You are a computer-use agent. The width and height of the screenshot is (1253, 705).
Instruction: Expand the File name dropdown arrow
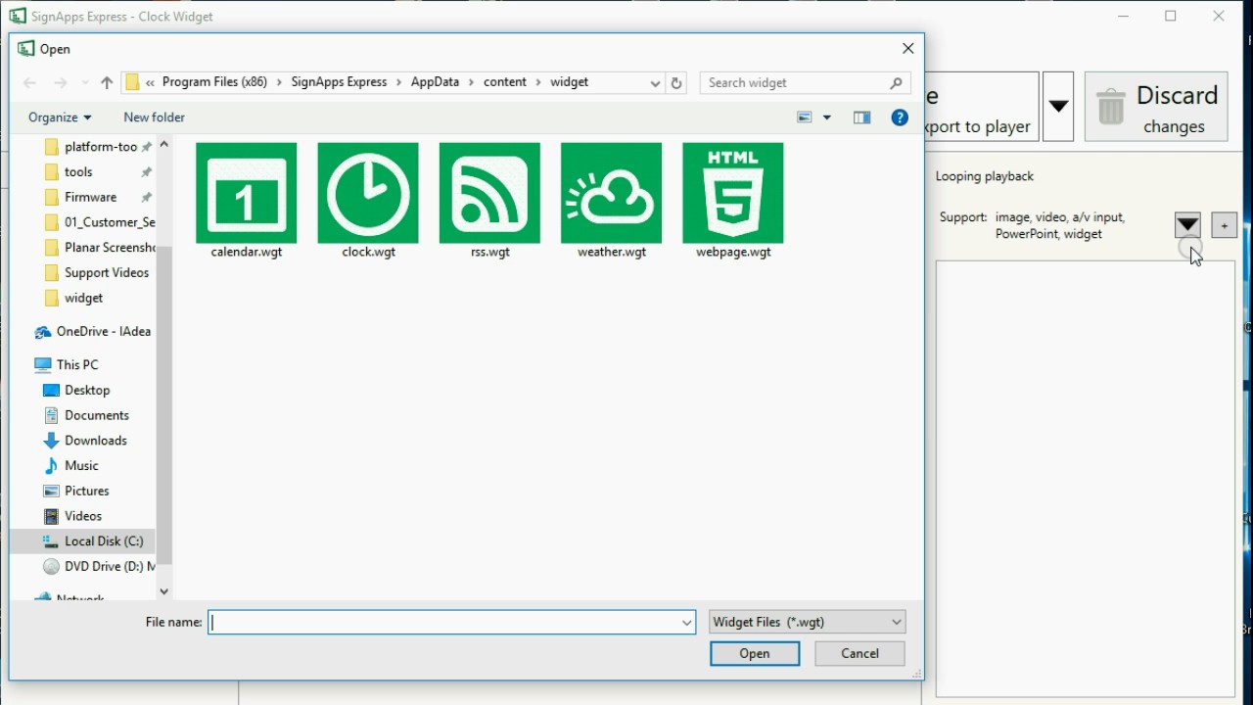pos(687,622)
